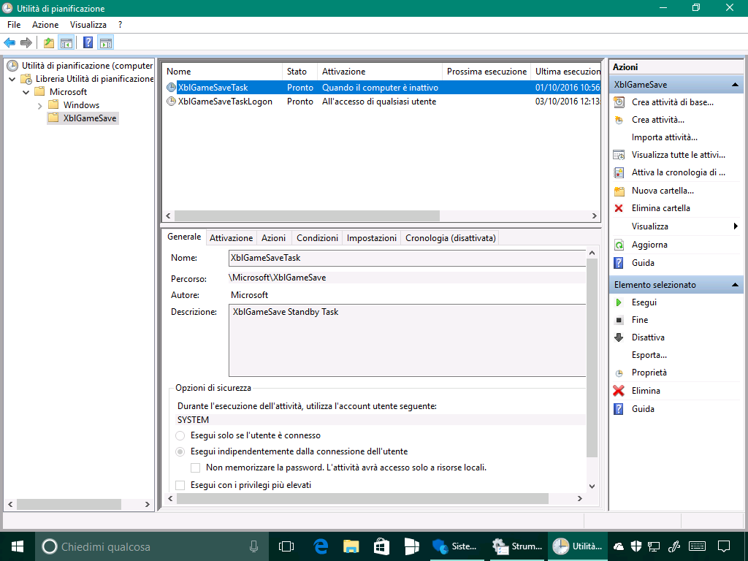Screen dimensions: 748x561
Task: Click Importa attività... action
Action: tap(665, 137)
